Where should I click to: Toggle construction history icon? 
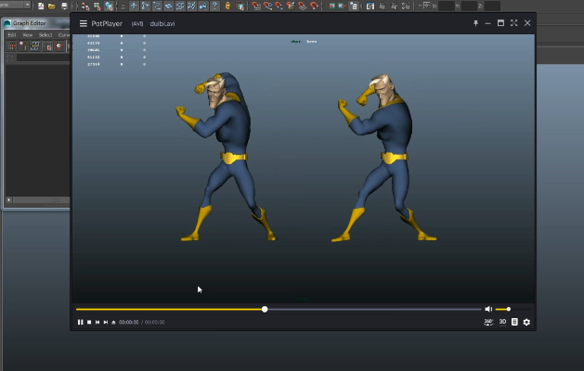pyautogui.click(x=353, y=6)
